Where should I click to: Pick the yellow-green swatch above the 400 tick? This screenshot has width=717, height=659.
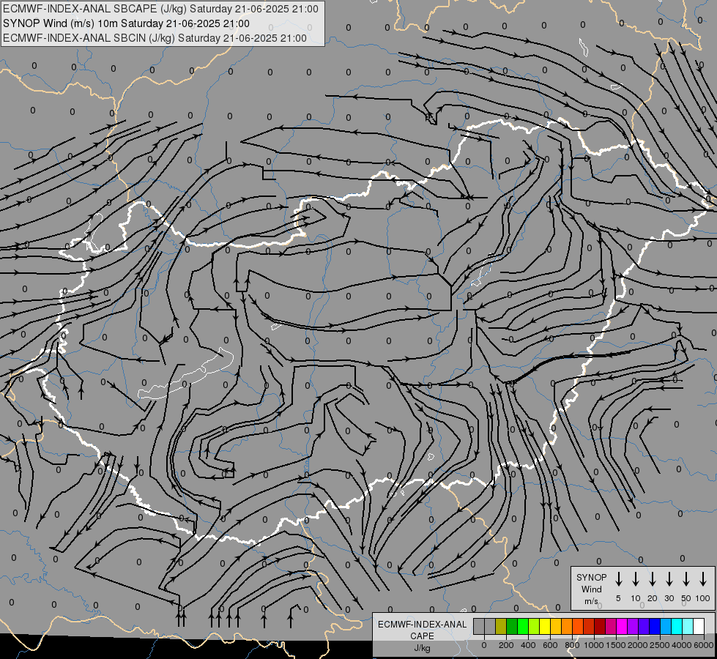pyautogui.click(x=534, y=626)
